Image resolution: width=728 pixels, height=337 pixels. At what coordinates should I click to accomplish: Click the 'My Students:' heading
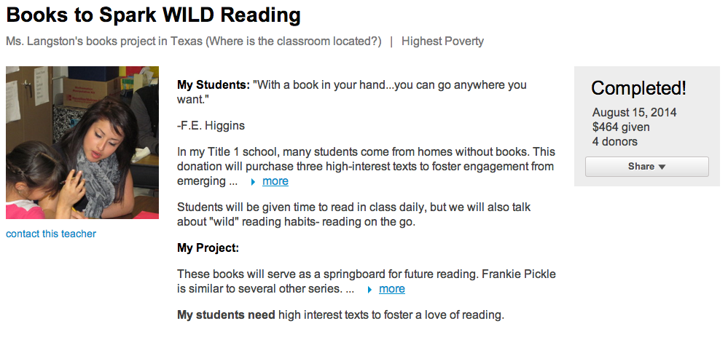(x=214, y=85)
